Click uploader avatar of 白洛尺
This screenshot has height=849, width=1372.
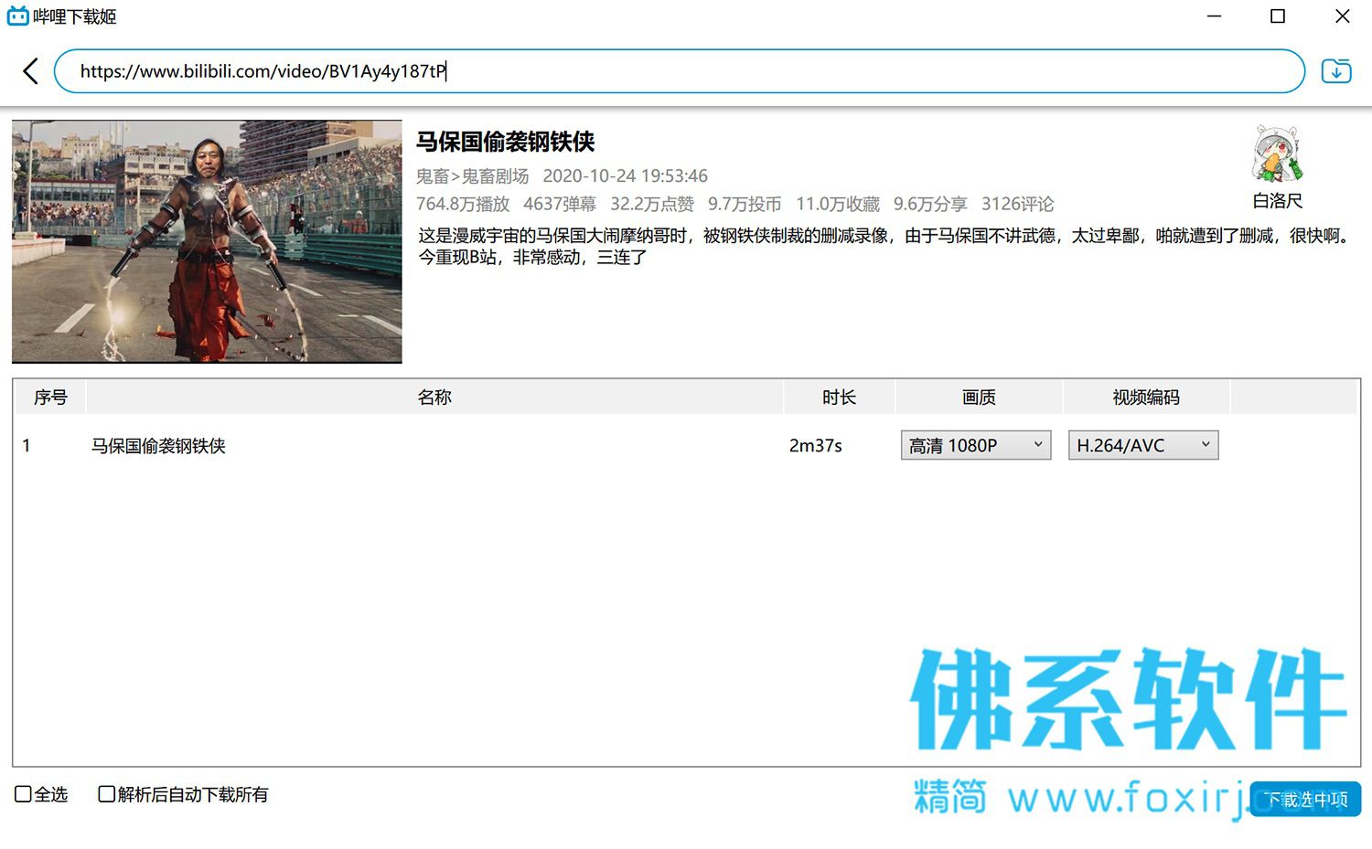1277,154
